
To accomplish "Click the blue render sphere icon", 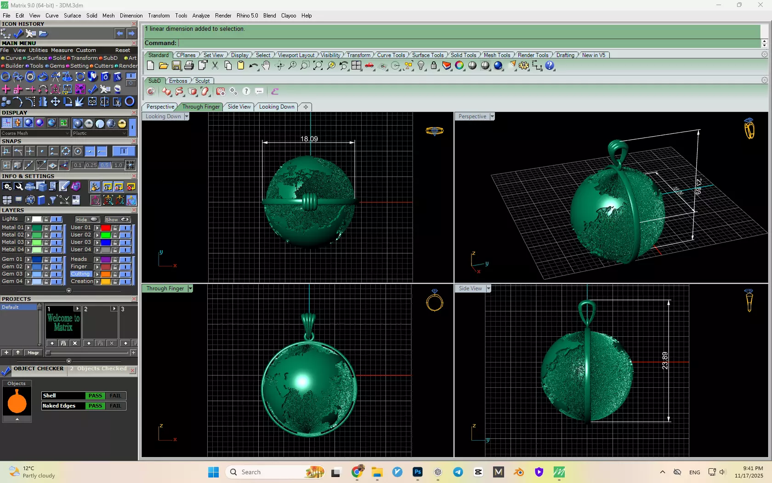I will (x=498, y=66).
